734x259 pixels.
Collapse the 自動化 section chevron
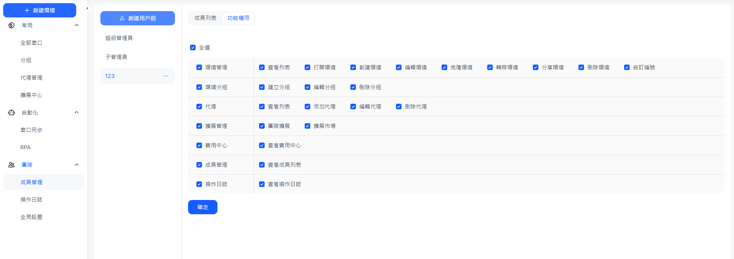pos(77,112)
